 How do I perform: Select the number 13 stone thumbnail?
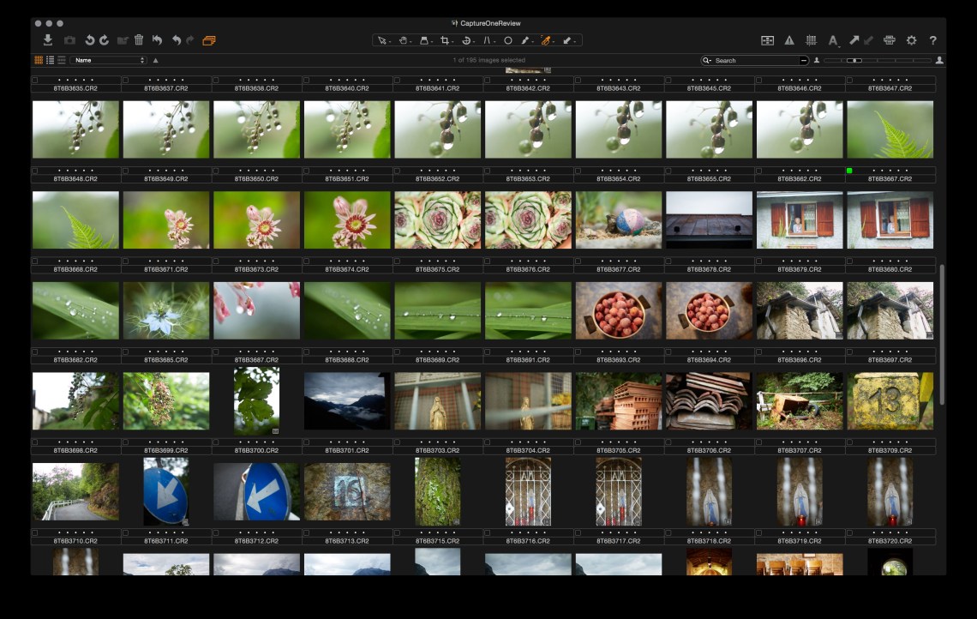click(x=890, y=400)
